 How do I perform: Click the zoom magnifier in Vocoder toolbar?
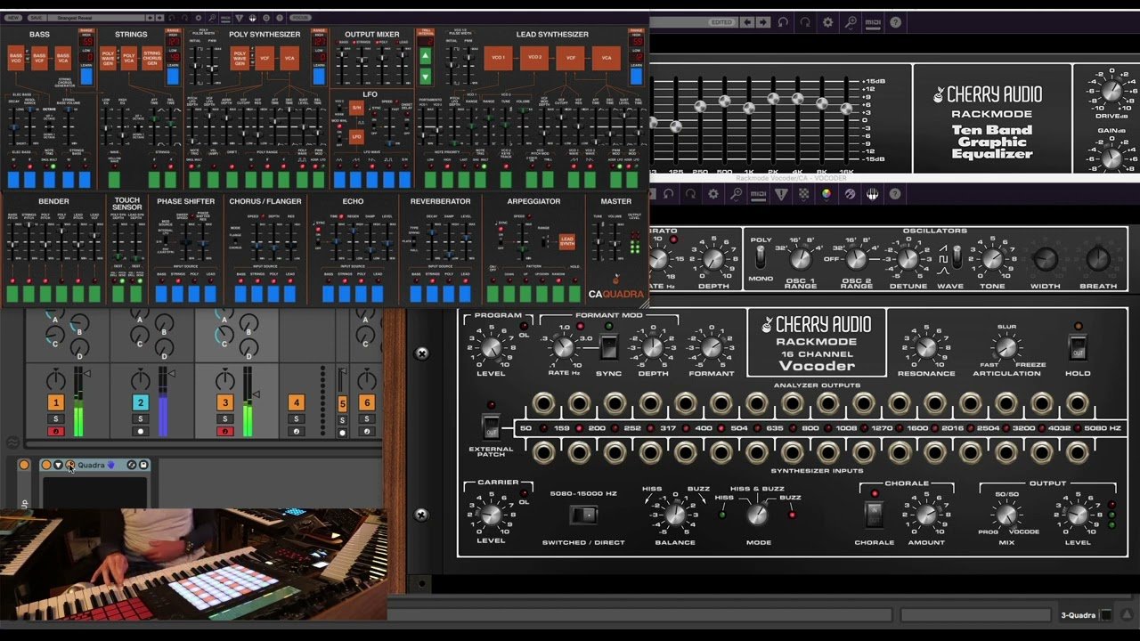(x=736, y=193)
